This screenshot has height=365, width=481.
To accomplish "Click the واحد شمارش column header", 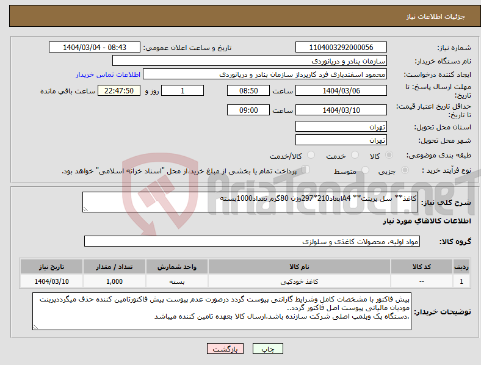I will (x=177, y=267).
